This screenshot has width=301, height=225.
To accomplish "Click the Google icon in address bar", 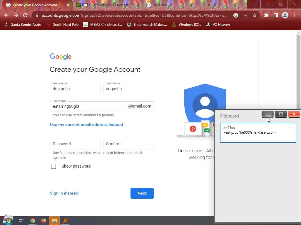I will (236, 15).
